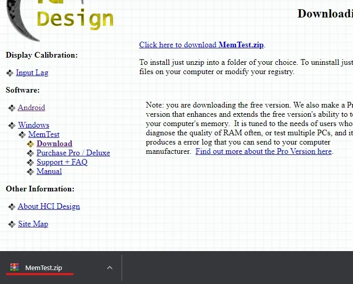Image resolution: width=353 pixels, height=284 pixels.
Task: Visit the Support + FAQ page
Action: click(62, 162)
